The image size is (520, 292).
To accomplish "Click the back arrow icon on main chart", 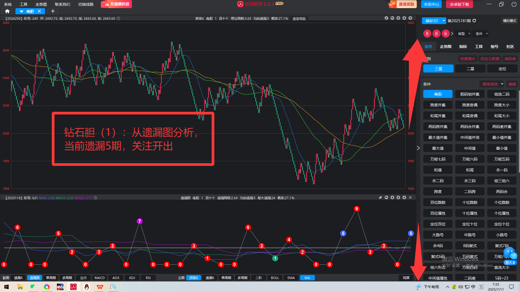I will 392,18.
